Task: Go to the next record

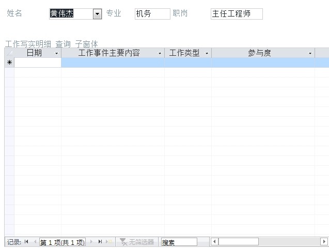Action: pos(92,242)
